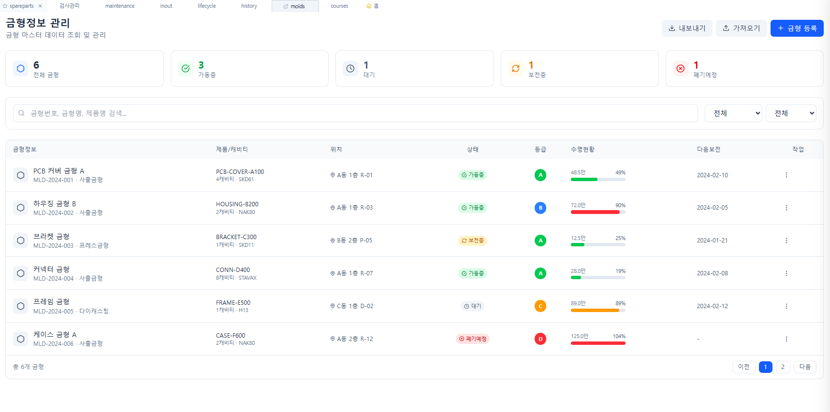Click the mold icon of 케이스 금형 A

click(20, 339)
